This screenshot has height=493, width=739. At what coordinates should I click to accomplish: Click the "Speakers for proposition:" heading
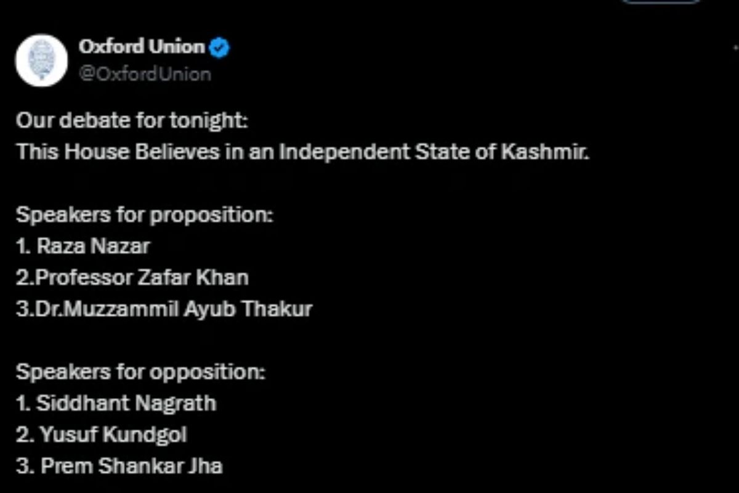click(x=145, y=215)
